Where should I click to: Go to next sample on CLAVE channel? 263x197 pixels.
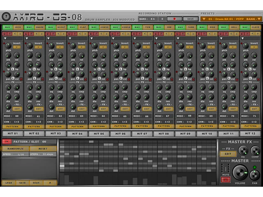tap(258, 34)
